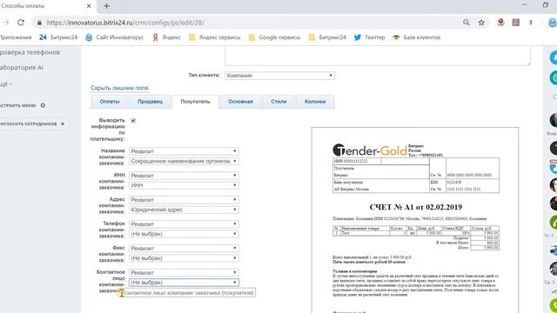The width and height of the screenshot is (557, 313).
Task: Switch to the Продавец tab
Action: point(150,102)
